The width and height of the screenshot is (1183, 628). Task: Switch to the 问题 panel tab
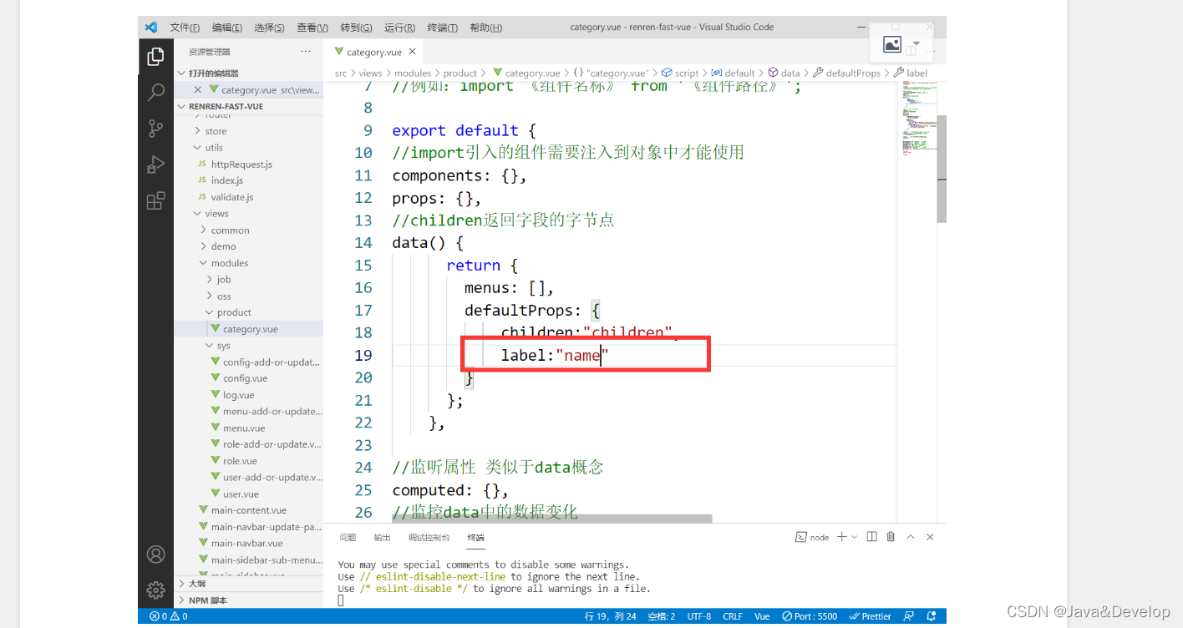coord(348,538)
